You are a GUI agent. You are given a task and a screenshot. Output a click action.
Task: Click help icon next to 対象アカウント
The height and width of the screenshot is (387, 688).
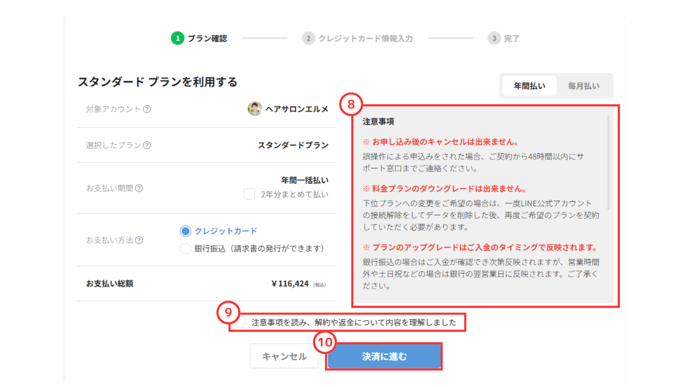tap(147, 109)
